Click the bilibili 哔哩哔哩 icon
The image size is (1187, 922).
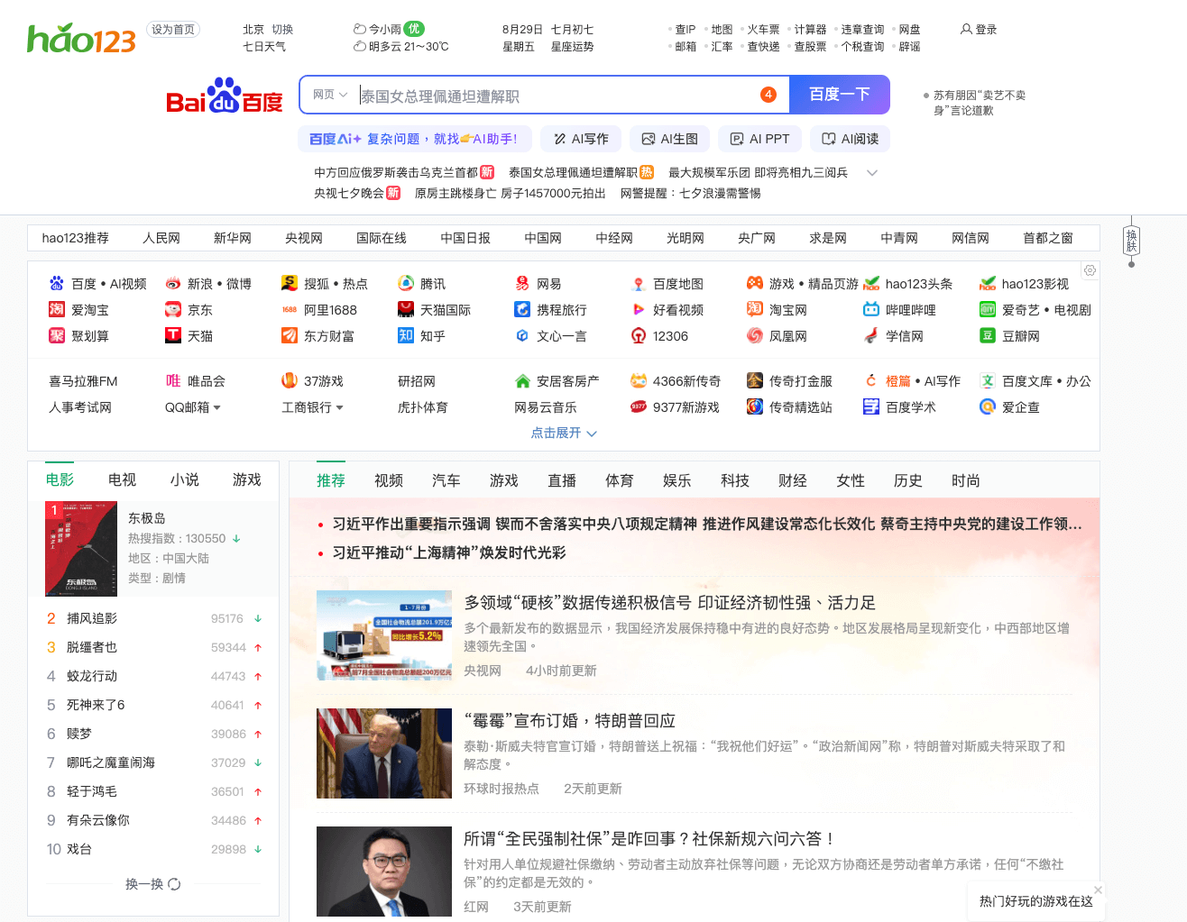tap(871, 310)
